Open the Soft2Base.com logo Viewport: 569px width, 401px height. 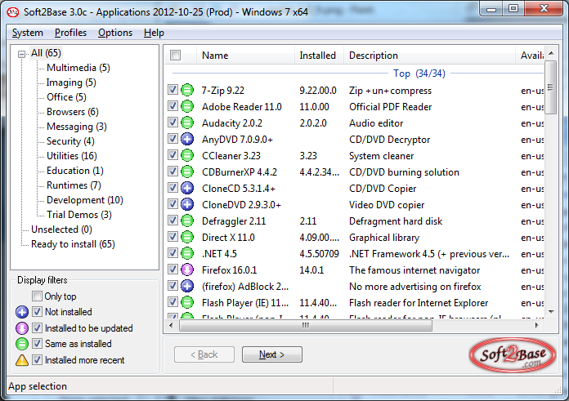click(x=513, y=355)
